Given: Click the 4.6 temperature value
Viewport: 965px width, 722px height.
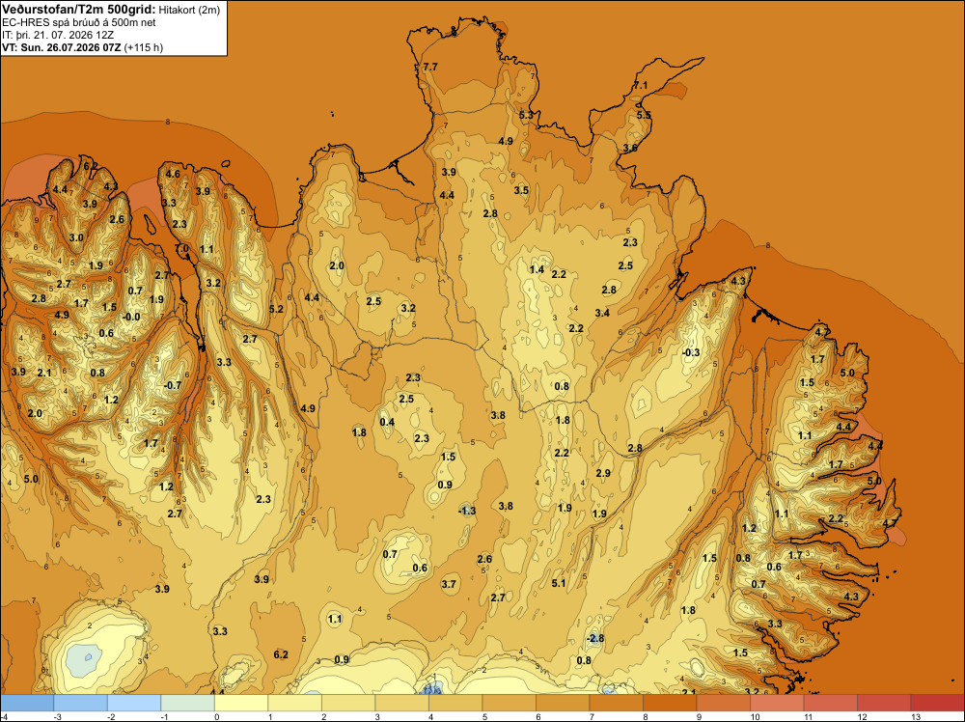Looking at the screenshot, I should click(173, 174).
